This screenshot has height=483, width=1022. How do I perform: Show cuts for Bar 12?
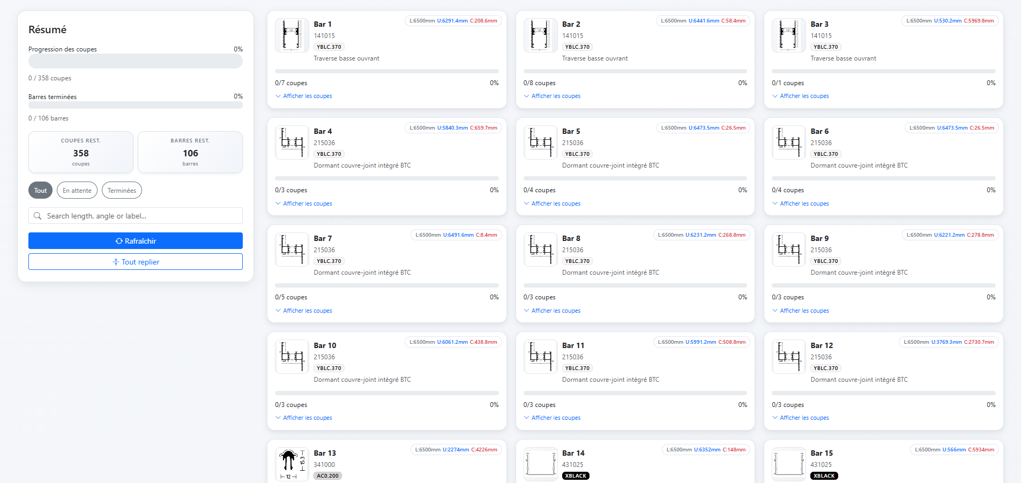(804, 418)
